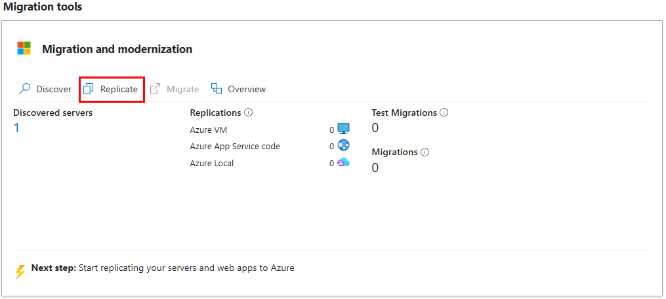Click the Test Migrations heading text
Screen dimensions: 666x299
(404, 113)
